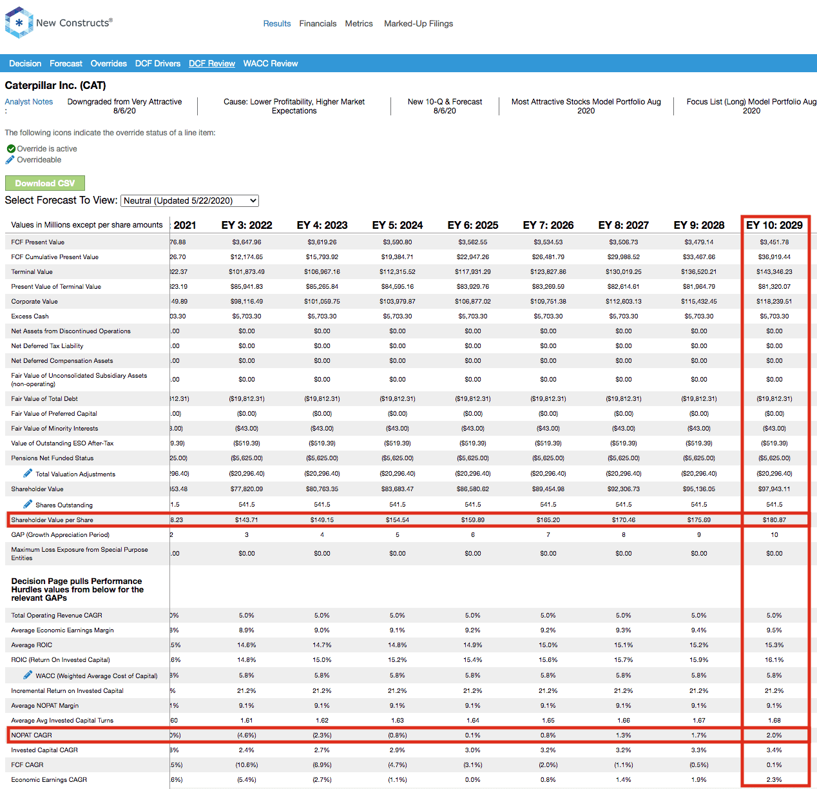
Task: Click the FCF Present Value row label
Action: click(x=38, y=242)
